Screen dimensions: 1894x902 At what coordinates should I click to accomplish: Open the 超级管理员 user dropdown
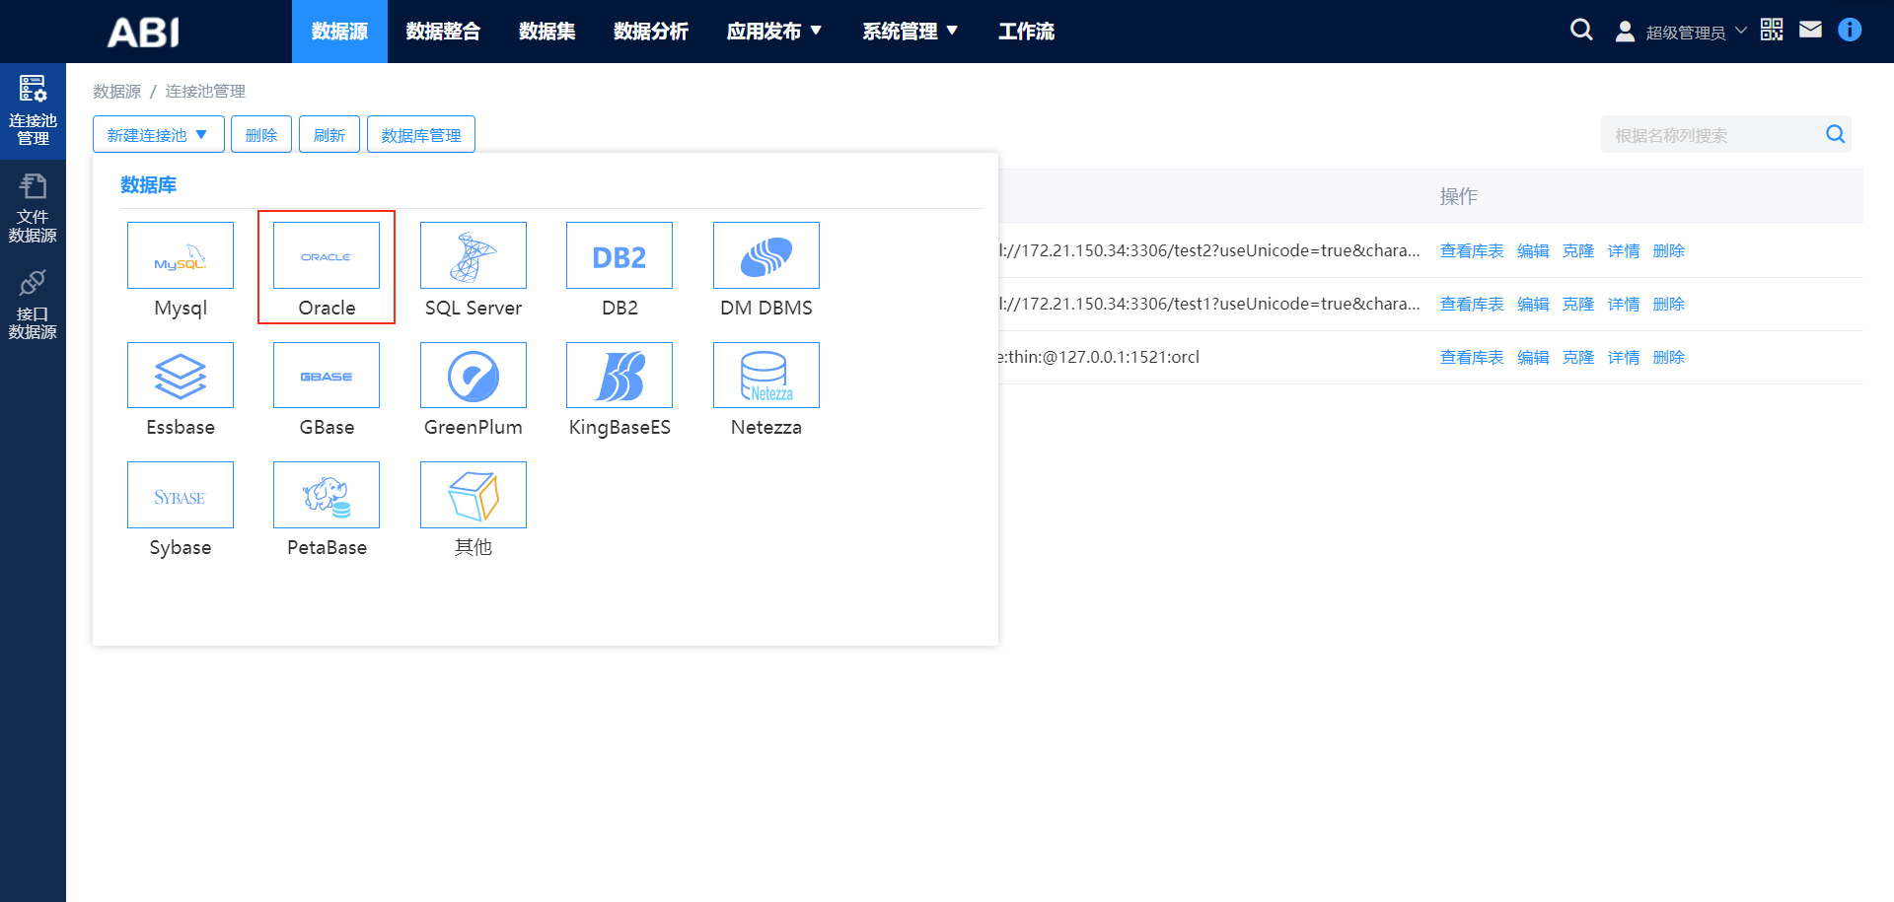pyautogui.click(x=1681, y=32)
